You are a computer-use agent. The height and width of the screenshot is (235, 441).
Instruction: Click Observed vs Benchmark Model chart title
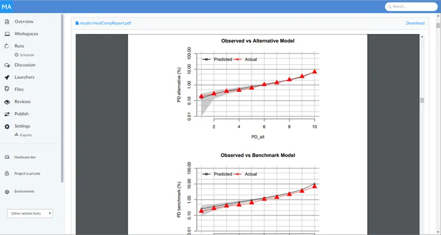coord(258,155)
